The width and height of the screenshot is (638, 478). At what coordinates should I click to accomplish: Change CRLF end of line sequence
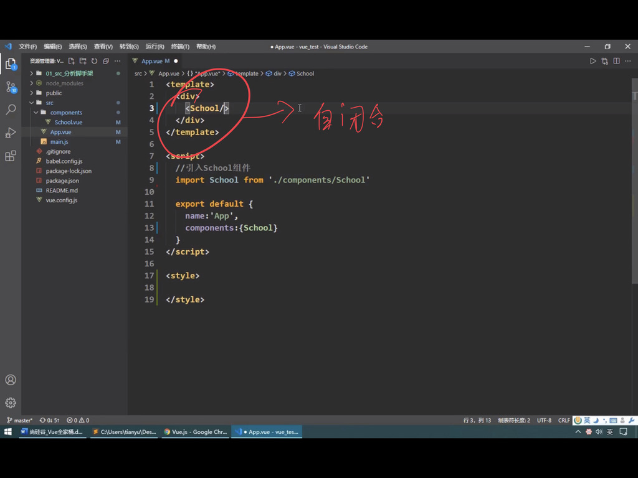pyautogui.click(x=564, y=420)
